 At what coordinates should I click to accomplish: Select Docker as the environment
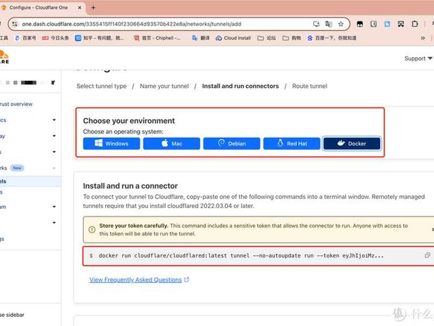pos(352,143)
